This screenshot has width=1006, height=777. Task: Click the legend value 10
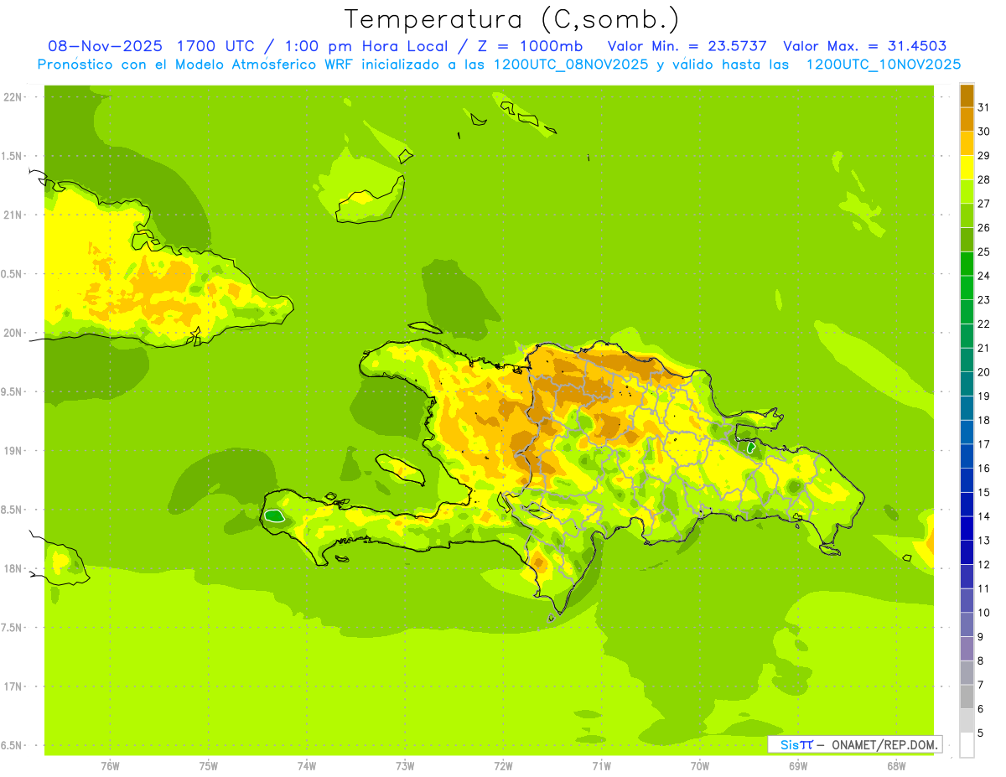click(x=983, y=613)
